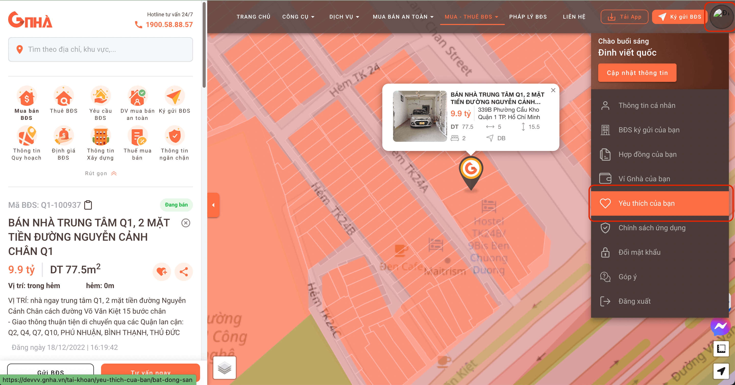Go to my location on map
This screenshot has width=735, height=385.
pyautogui.click(x=721, y=371)
